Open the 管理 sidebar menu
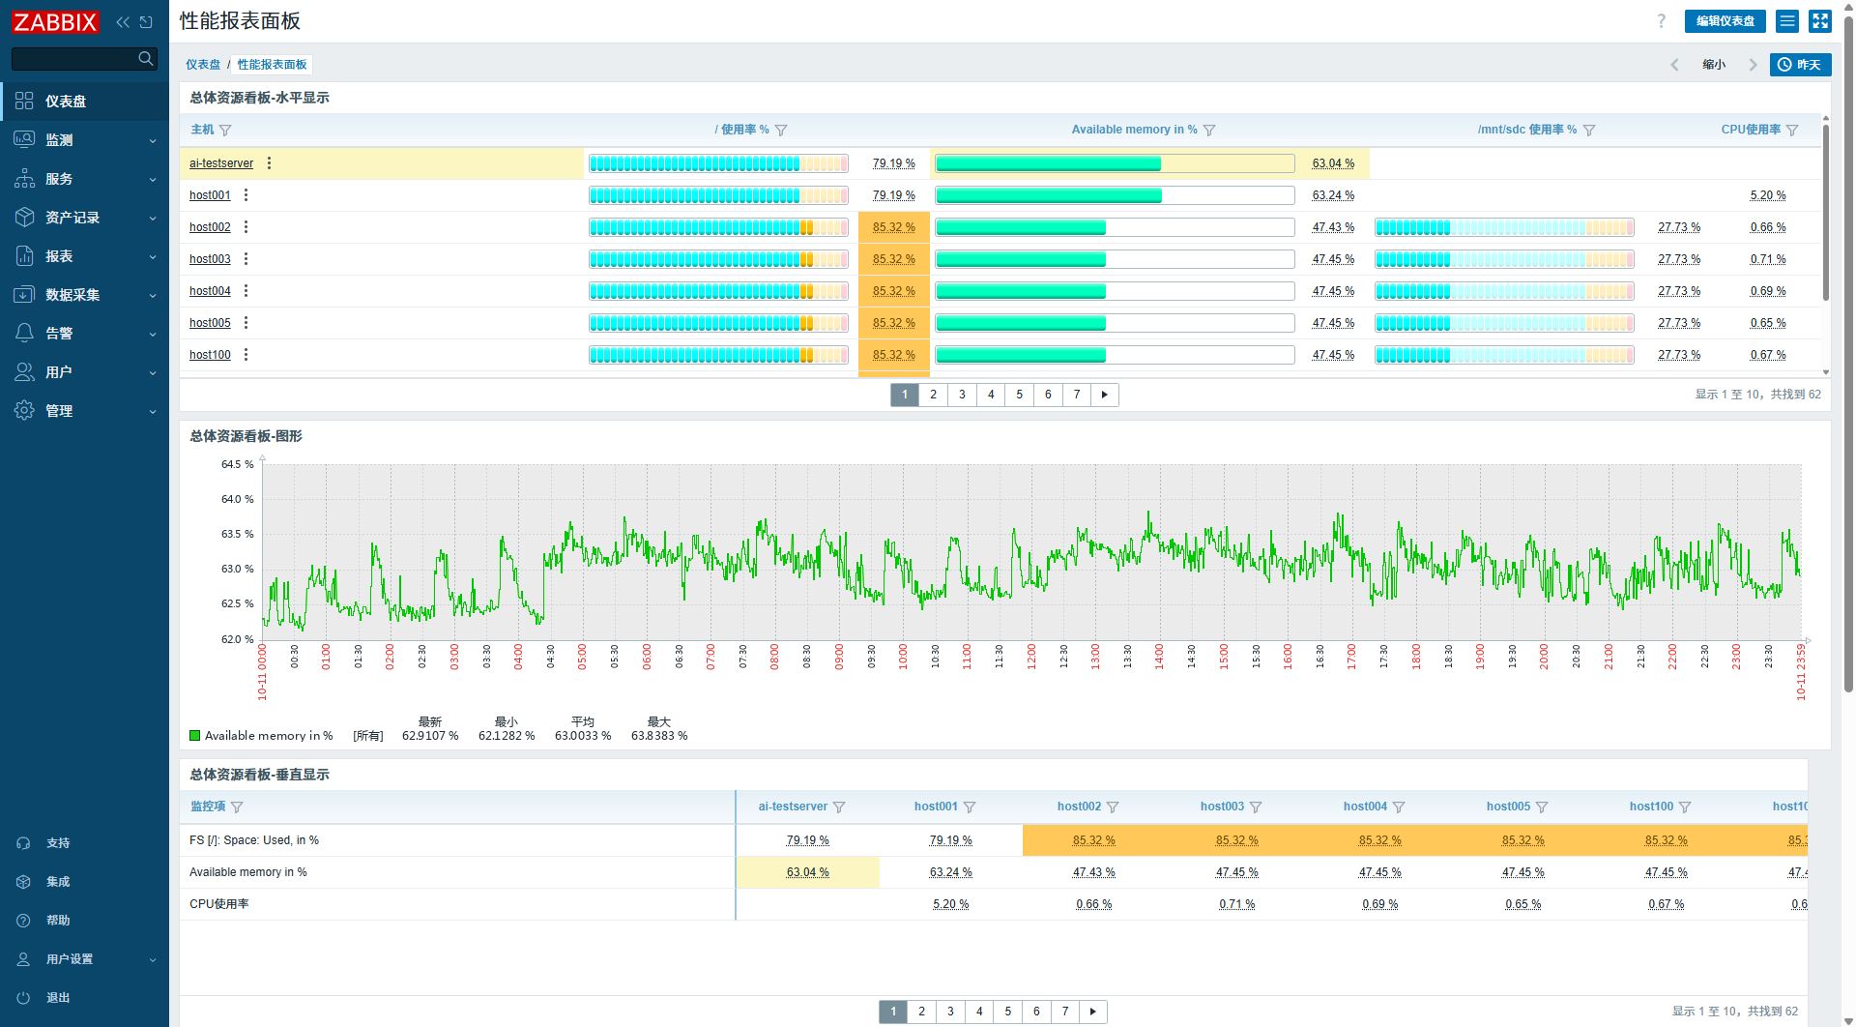Image resolution: width=1856 pixels, height=1027 pixels. 84,411
